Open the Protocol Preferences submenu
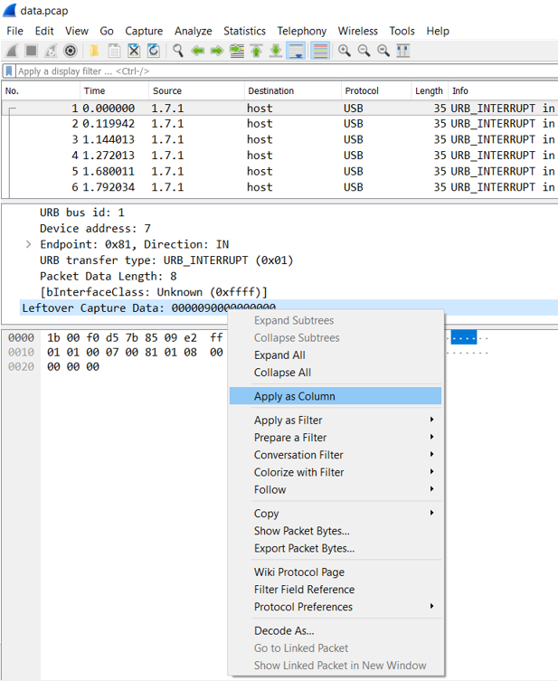 click(x=336, y=607)
